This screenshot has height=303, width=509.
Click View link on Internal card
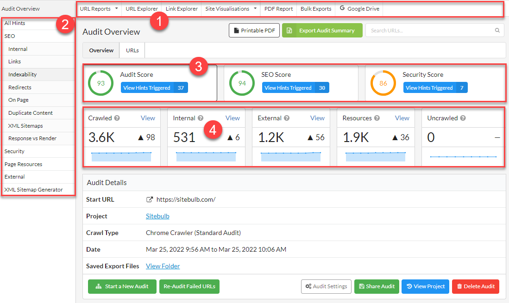click(x=233, y=118)
